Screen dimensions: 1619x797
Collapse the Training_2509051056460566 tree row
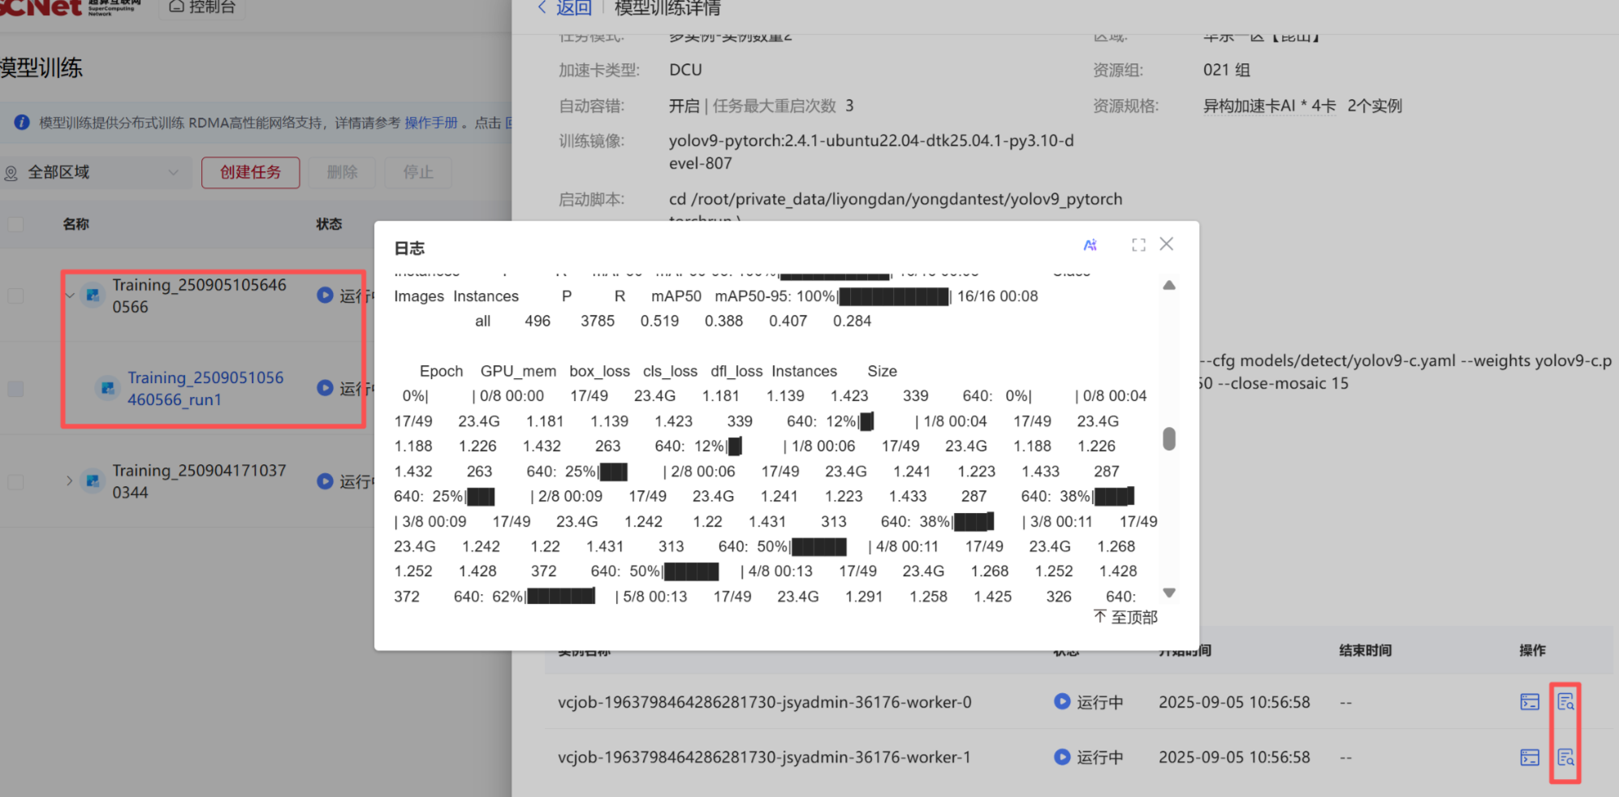tap(70, 296)
